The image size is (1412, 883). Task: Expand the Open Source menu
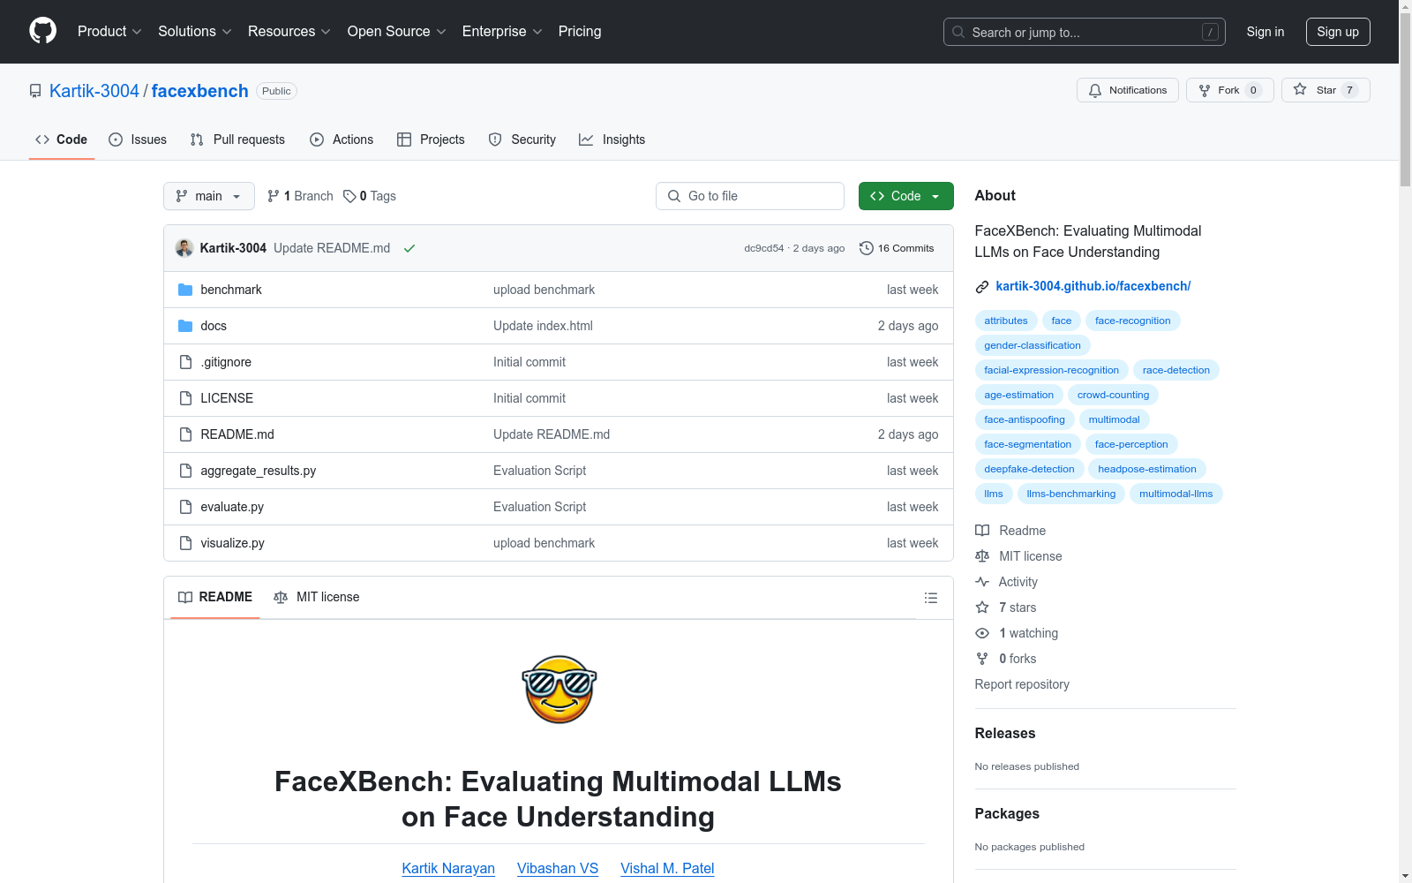(x=397, y=32)
